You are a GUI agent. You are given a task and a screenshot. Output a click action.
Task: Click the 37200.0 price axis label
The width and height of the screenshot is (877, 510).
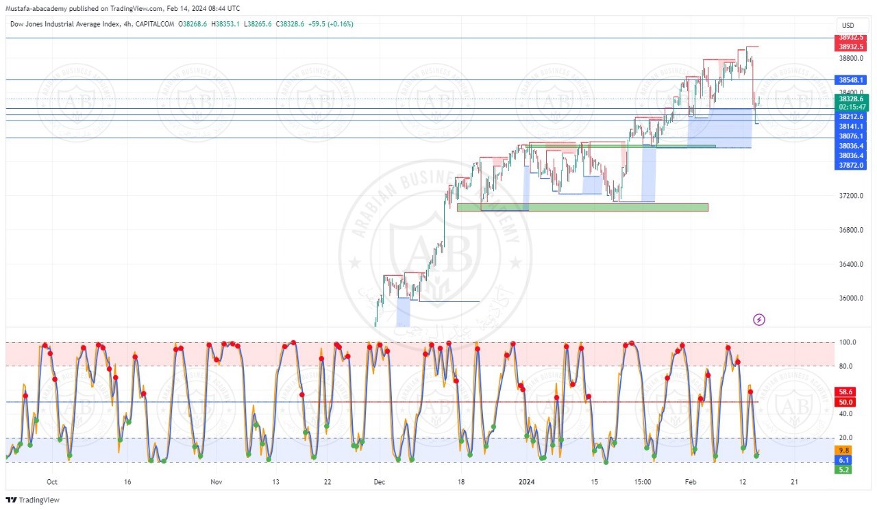click(x=851, y=196)
